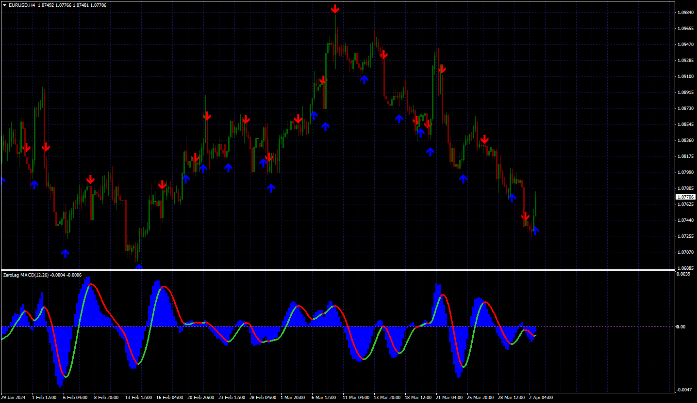Click the -0.0047 indicator scale minimum
Viewport: 697px width, 403px height.
tap(683, 390)
